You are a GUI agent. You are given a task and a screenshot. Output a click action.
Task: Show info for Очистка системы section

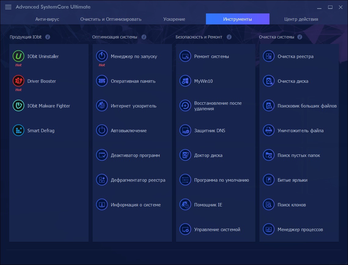point(300,37)
